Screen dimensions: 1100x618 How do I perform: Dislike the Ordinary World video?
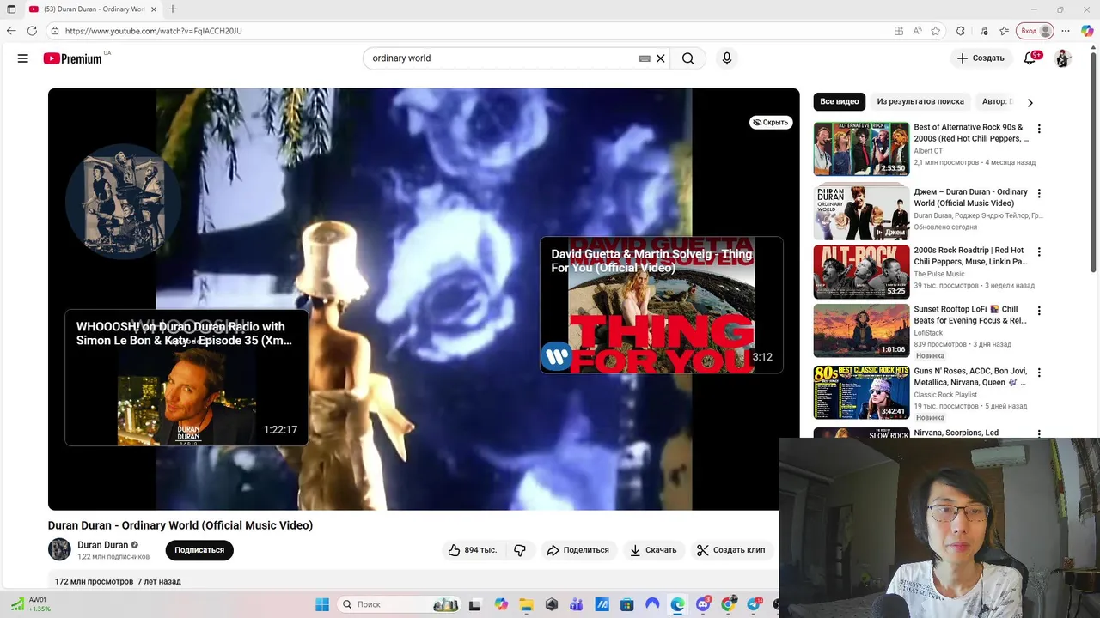tap(520, 550)
